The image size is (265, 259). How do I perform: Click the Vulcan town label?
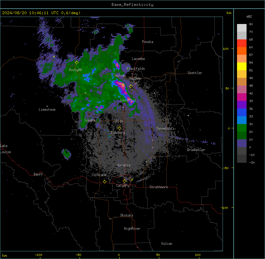pos(167,244)
